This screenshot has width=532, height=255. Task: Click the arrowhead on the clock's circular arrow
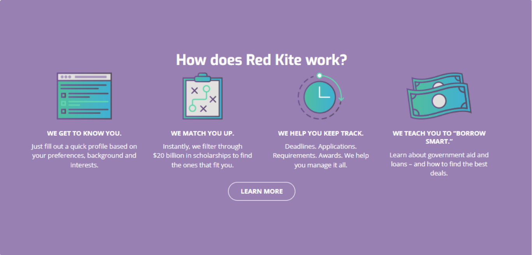[342, 100]
